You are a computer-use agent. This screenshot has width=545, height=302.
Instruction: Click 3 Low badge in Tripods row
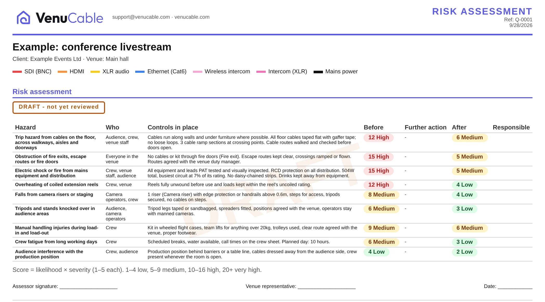point(465,209)
